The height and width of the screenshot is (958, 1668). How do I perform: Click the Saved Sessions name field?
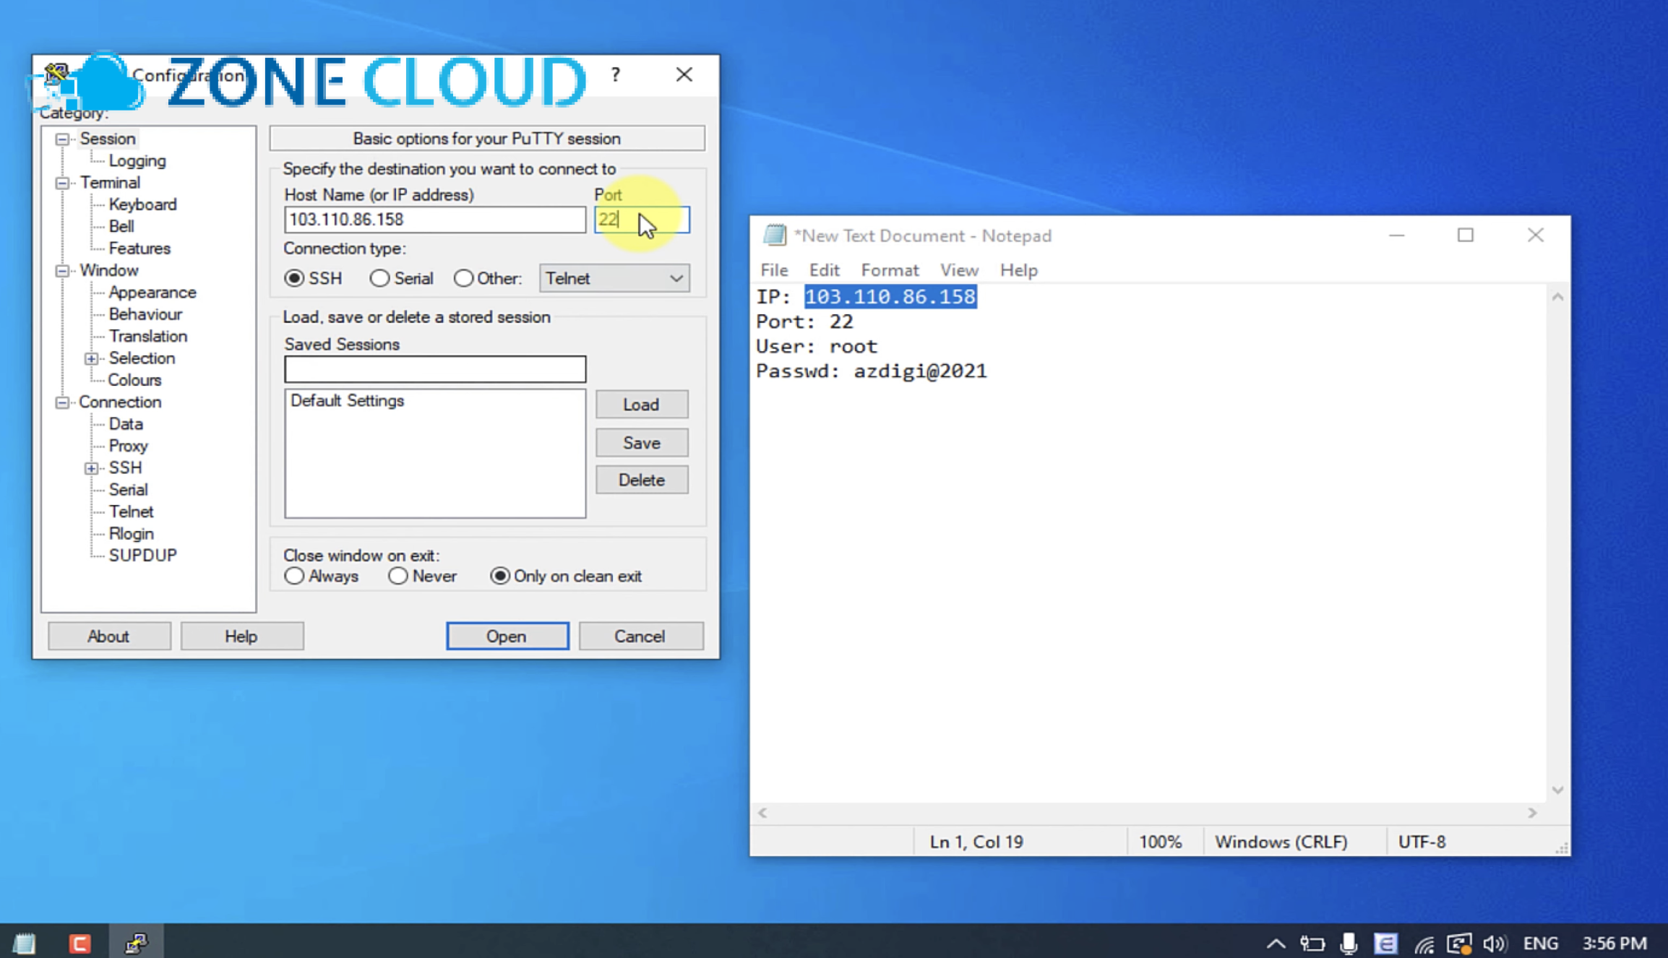coord(435,369)
